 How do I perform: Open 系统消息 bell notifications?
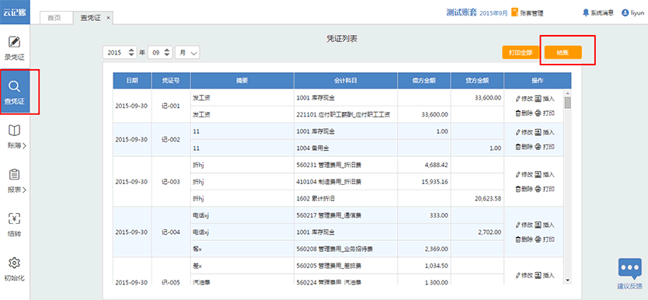[x=586, y=12]
